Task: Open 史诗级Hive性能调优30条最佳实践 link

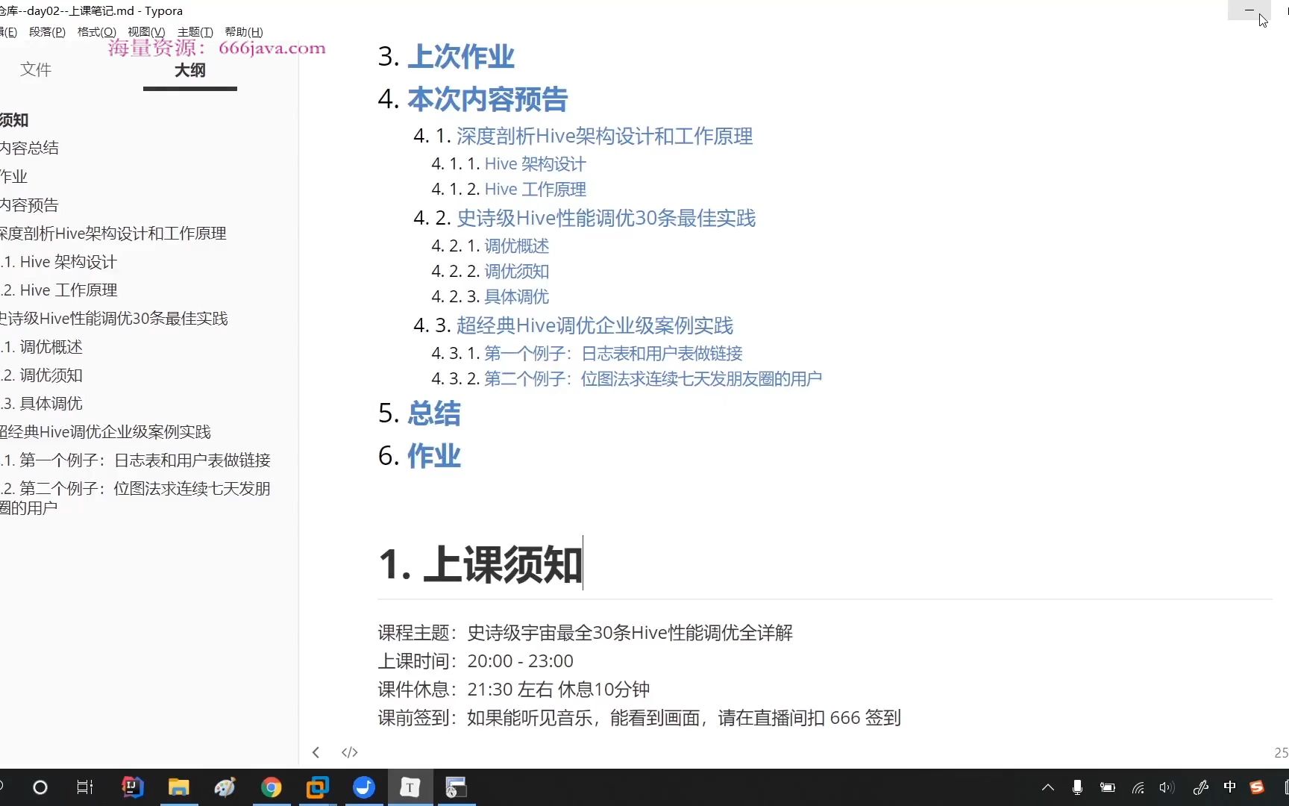Action: tap(606, 218)
